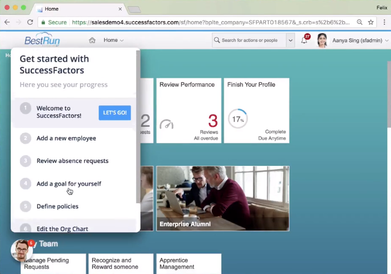Image resolution: width=391 pixels, height=274 pixels.
Task: Click the assistant avatar with 6 badge
Action: [x=22, y=250]
